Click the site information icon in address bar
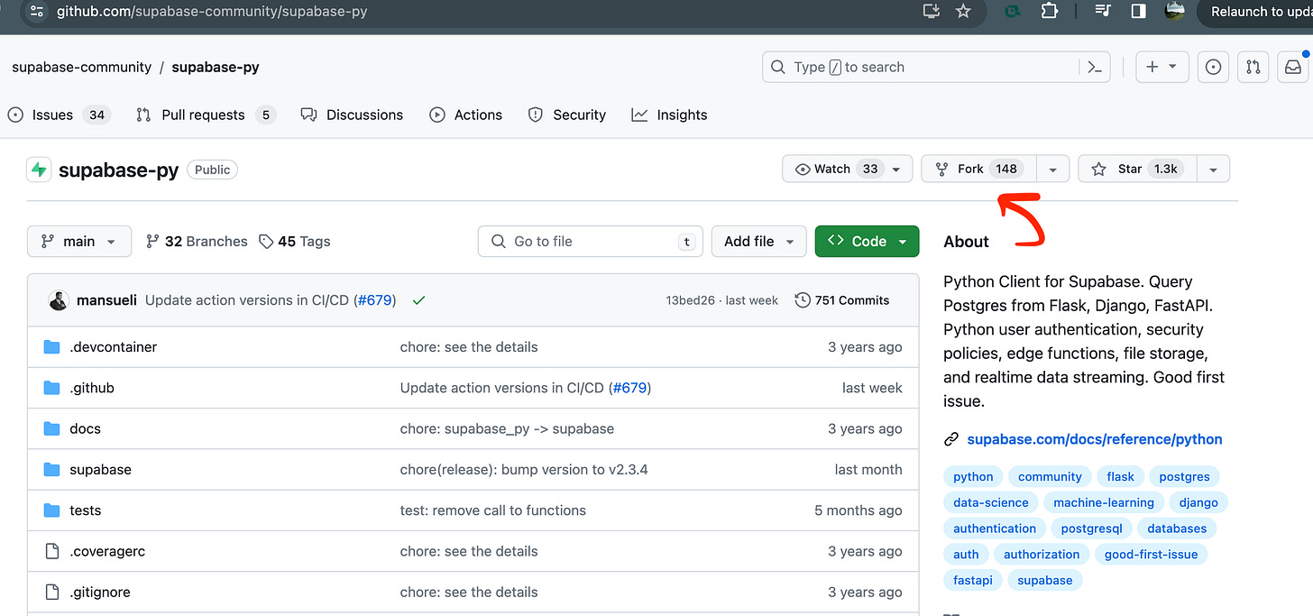The width and height of the screenshot is (1313, 616). (36, 12)
